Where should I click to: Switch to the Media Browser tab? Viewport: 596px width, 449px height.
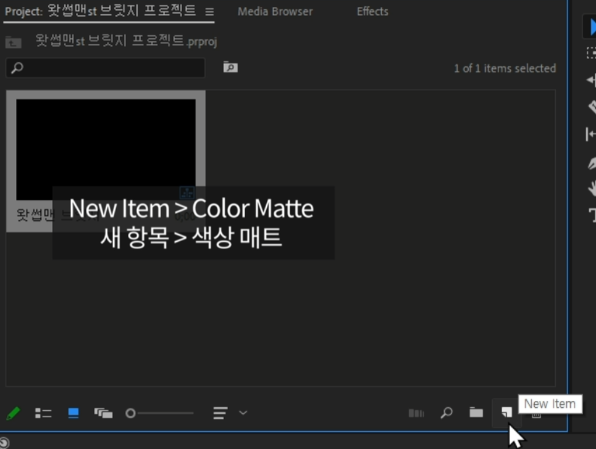coord(275,12)
